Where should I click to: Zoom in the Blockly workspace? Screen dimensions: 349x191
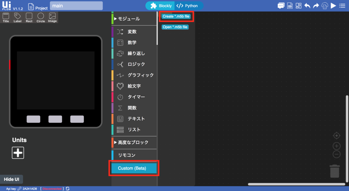[x=336, y=146]
